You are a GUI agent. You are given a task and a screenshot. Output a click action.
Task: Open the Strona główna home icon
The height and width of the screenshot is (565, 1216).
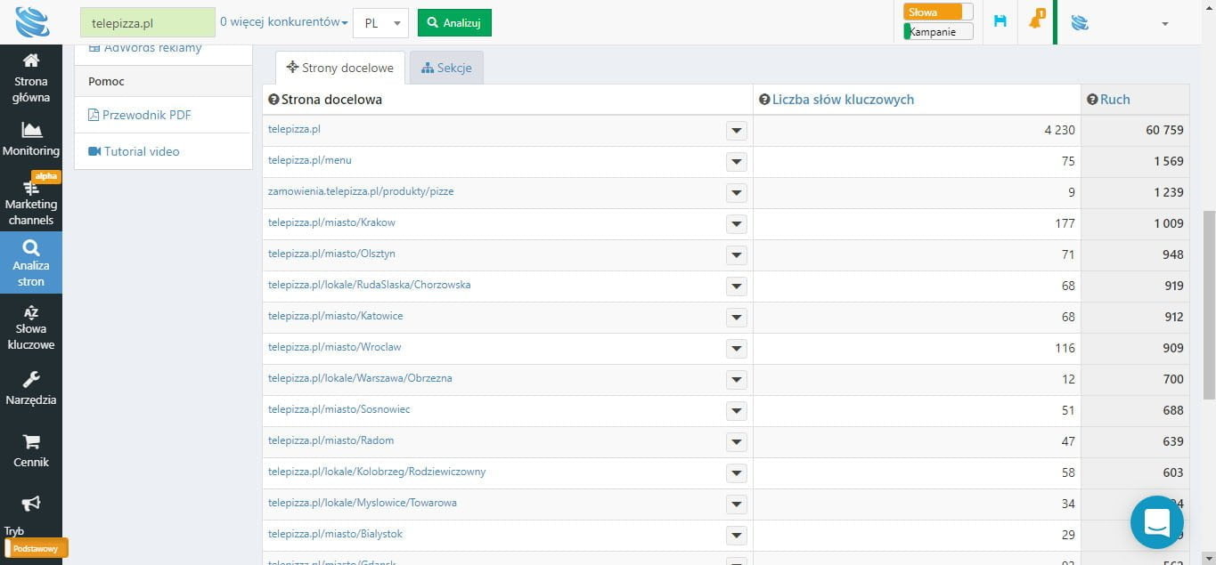(31, 61)
